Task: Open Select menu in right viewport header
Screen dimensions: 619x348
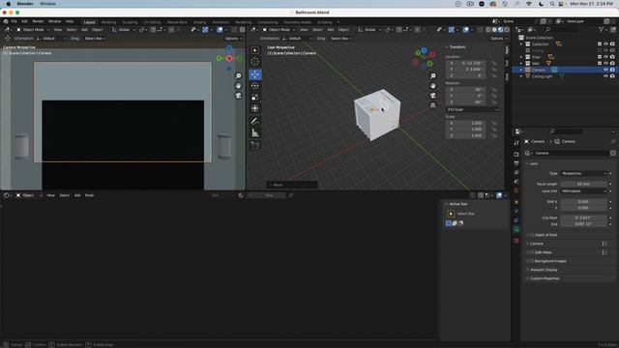Action: point(318,30)
